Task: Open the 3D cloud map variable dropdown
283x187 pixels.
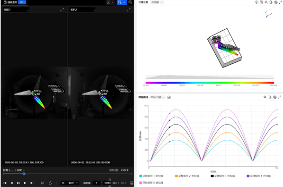Action: [157, 2]
